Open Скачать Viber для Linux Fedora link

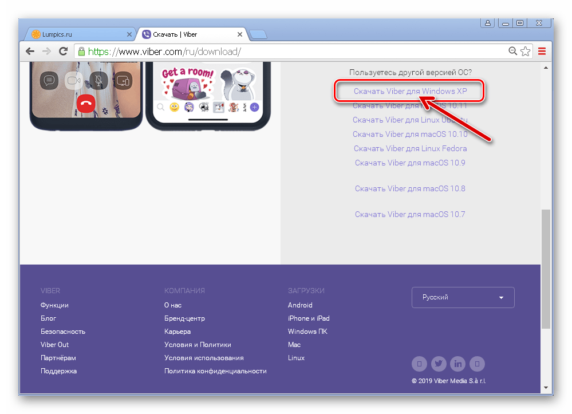[x=410, y=148]
